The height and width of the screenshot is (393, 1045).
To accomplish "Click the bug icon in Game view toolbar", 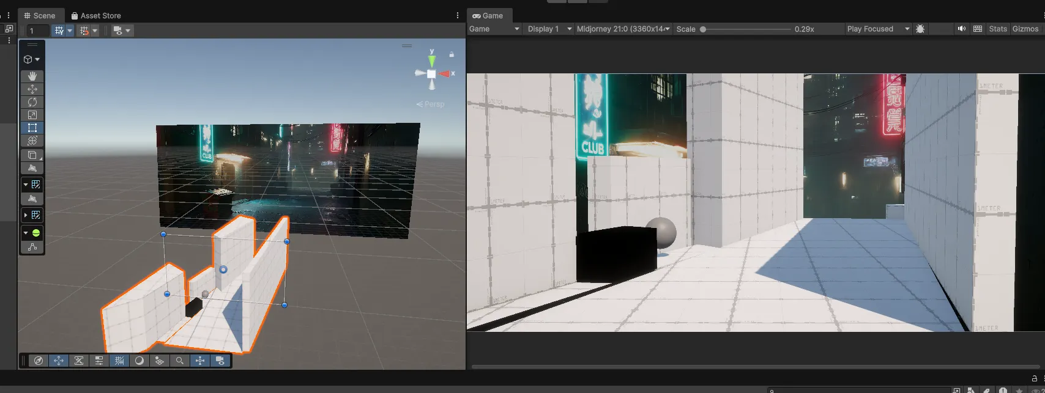I will pyautogui.click(x=920, y=29).
